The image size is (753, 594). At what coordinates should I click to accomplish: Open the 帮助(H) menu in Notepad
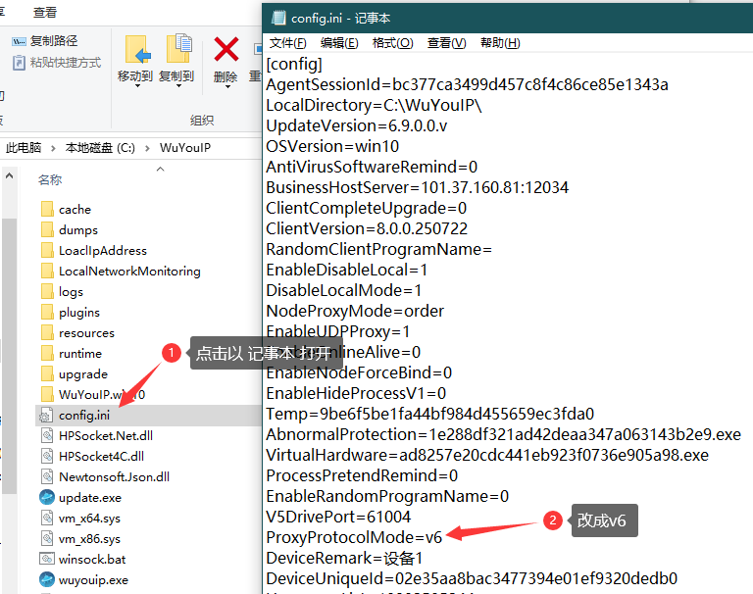500,43
